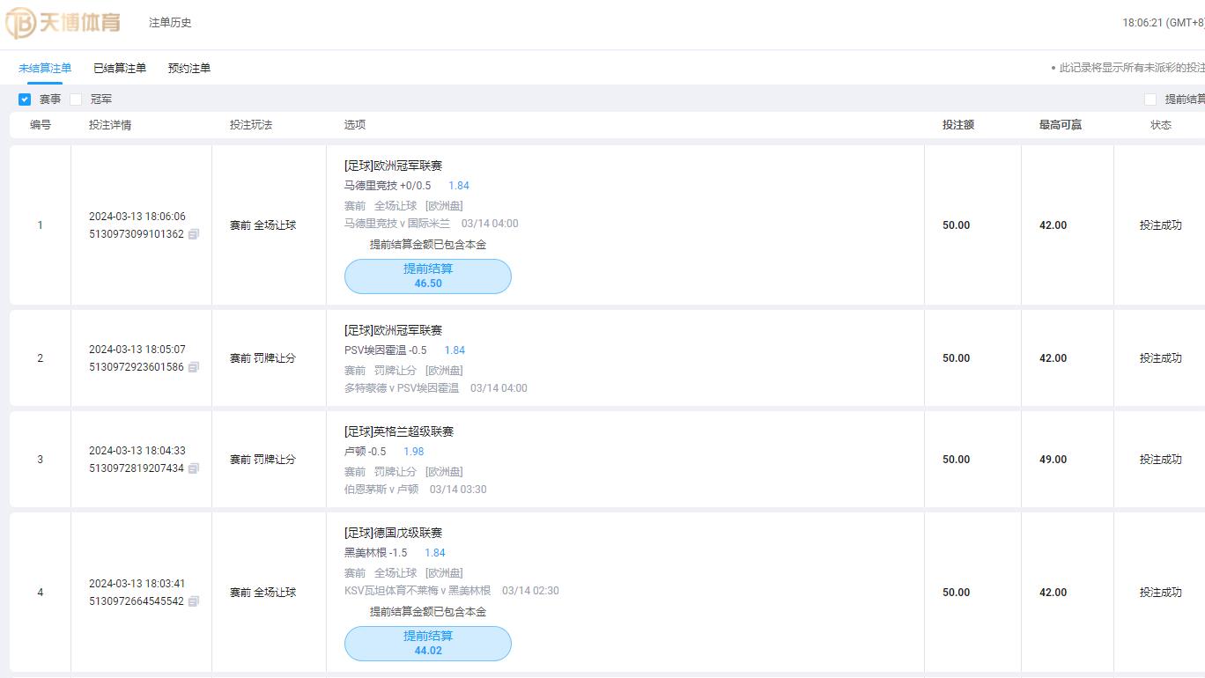Select match text 马德里竞技 v 国际米兰
The image size is (1205, 678).
pyautogui.click(x=397, y=224)
